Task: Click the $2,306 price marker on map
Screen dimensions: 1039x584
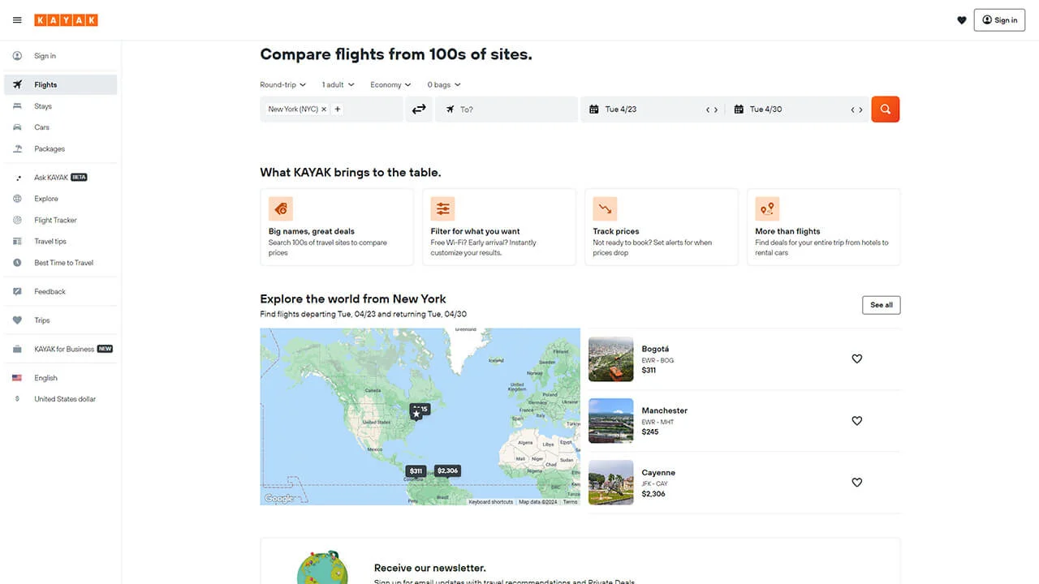Action: [x=447, y=470]
